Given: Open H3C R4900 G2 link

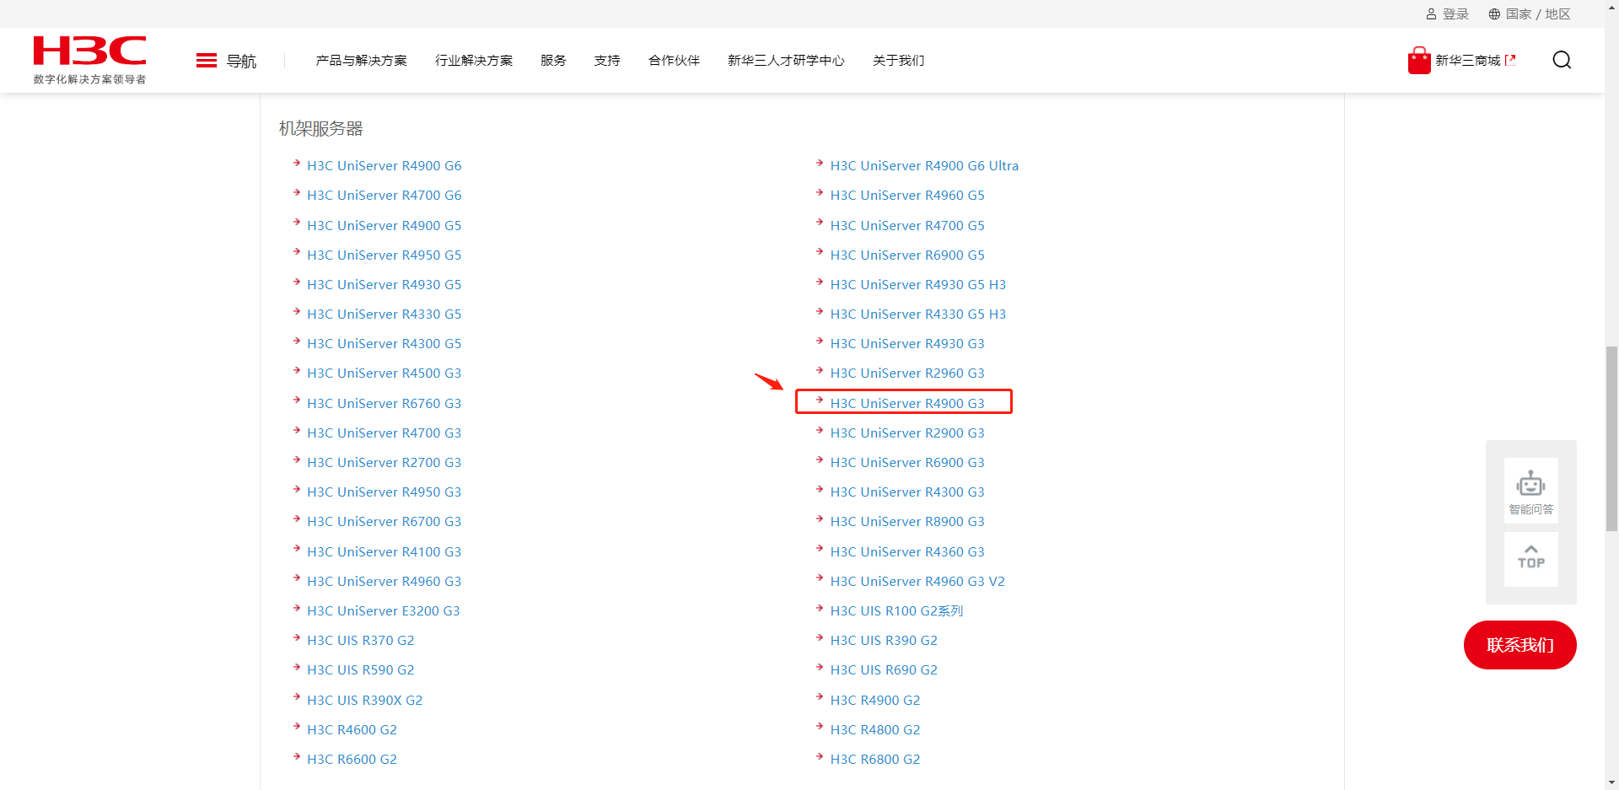Looking at the screenshot, I should pos(875,701).
